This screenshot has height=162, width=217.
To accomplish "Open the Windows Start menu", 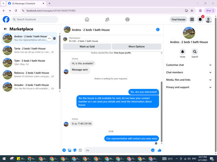I will [x=4, y=159].
